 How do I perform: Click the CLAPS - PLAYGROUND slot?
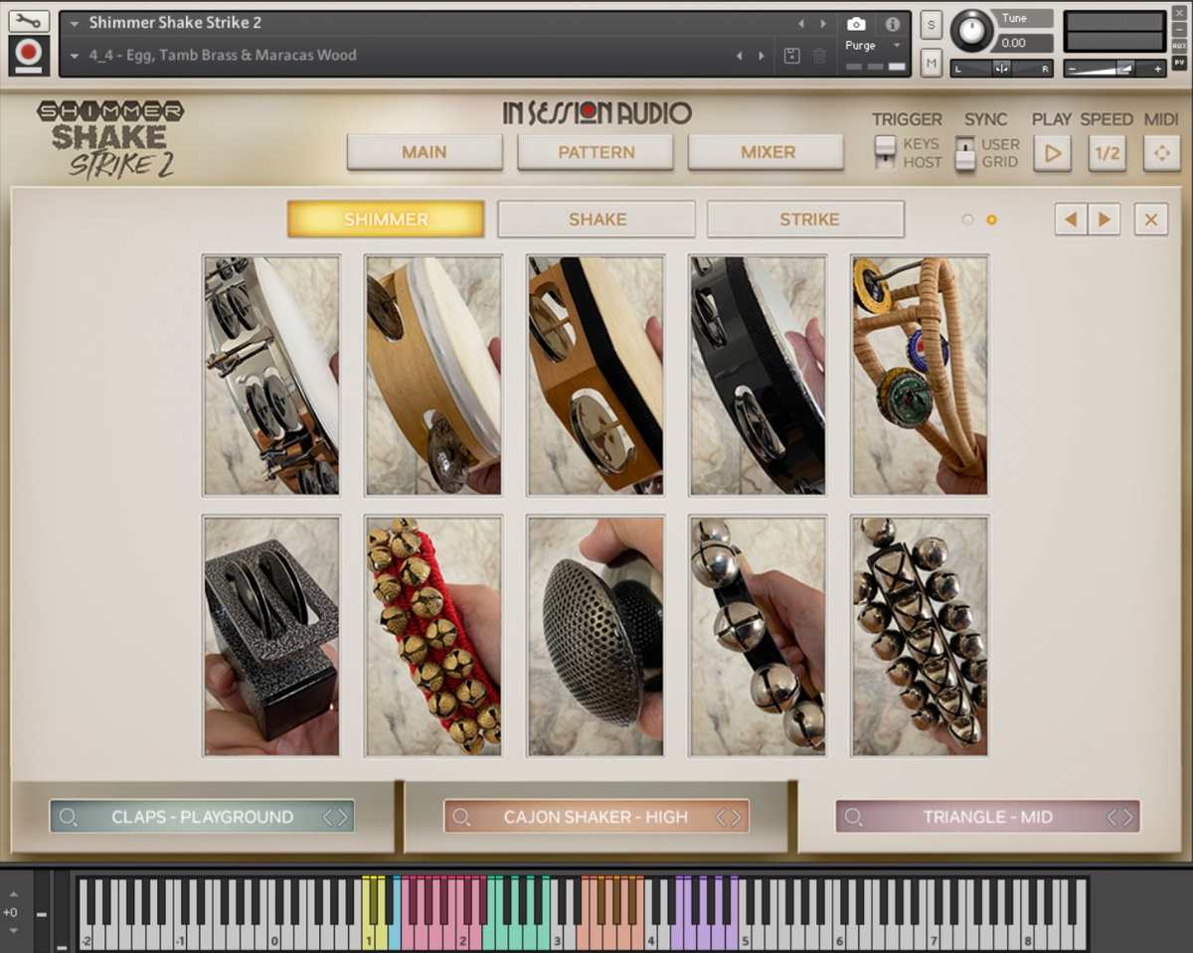point(202,817)
